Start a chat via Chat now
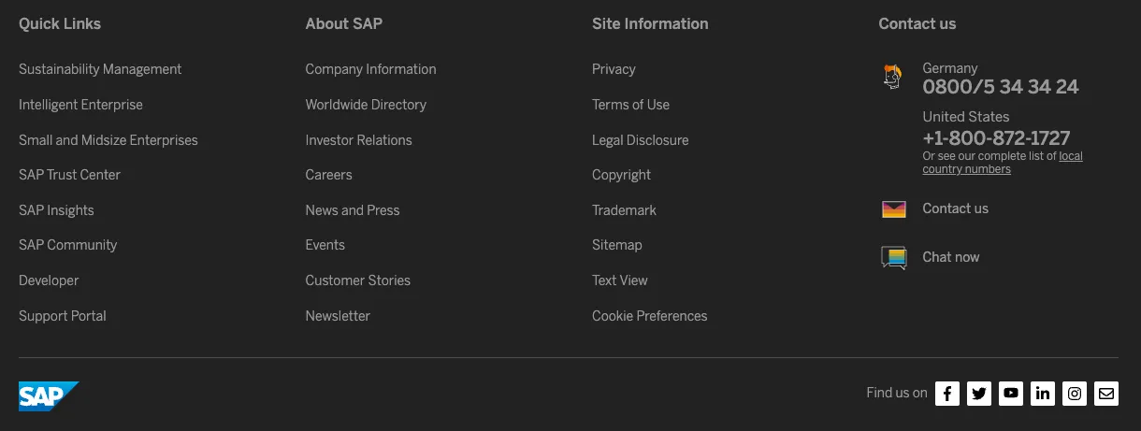1141x431 pixels. 950,257
